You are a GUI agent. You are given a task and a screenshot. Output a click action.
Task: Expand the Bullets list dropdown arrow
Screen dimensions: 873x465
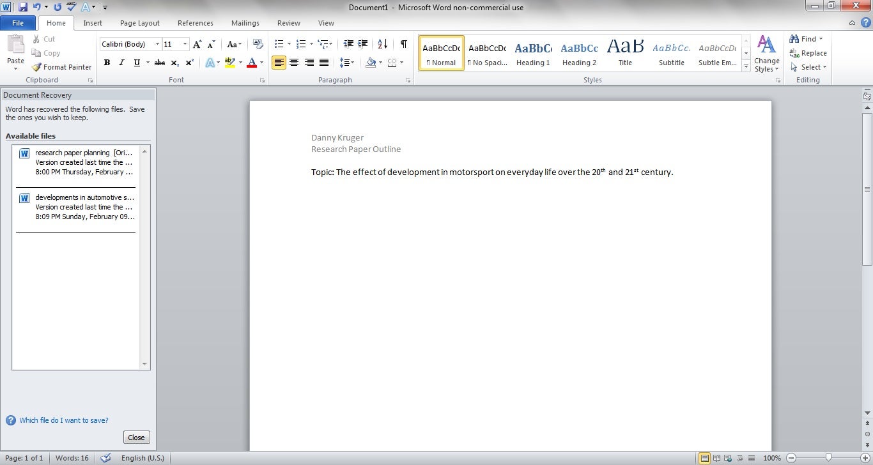(x=290, y=44)
